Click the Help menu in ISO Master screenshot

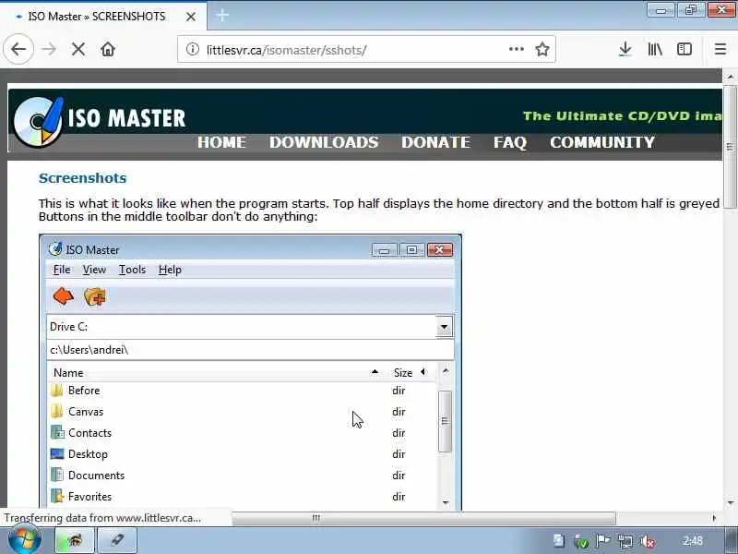(170, 270)
